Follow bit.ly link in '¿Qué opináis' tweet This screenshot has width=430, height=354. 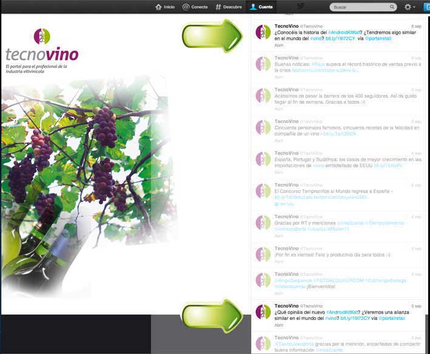(355, 318)
